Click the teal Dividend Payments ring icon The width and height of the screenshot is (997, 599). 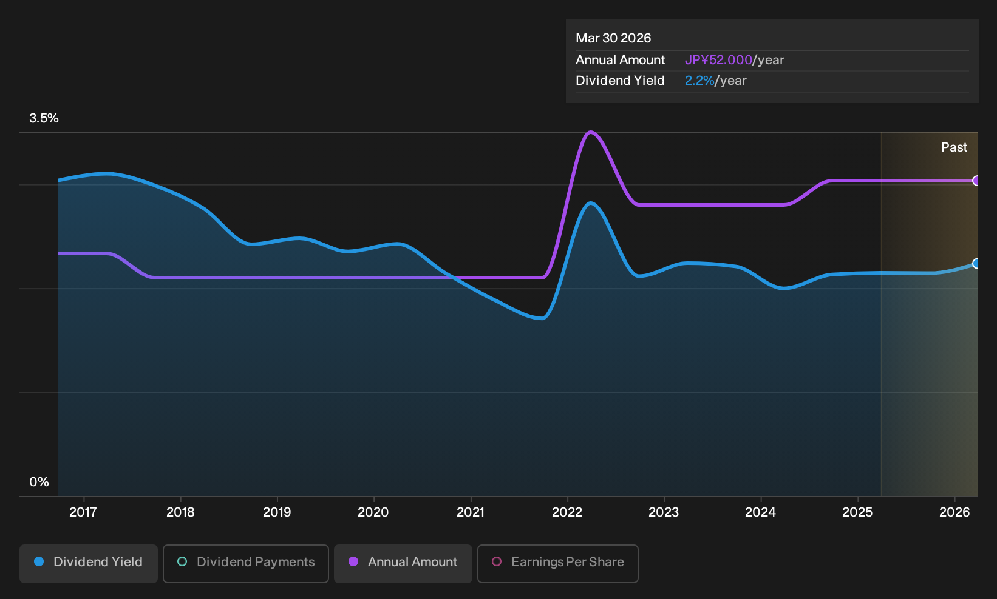click(182, 562)
